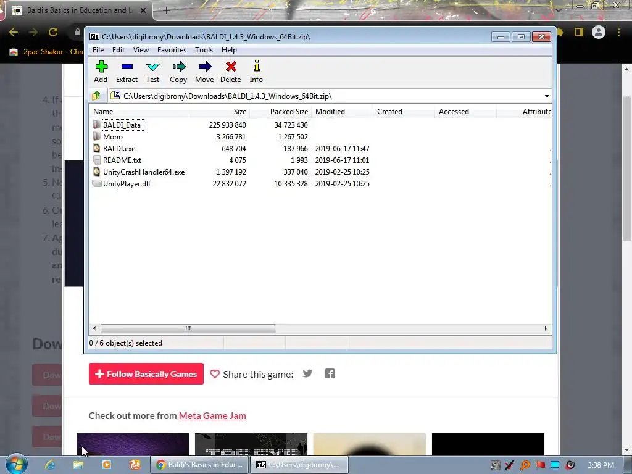Sort by the Accessed column header
This screenshot has height=474, width=632.
click(x=465, y=112)
